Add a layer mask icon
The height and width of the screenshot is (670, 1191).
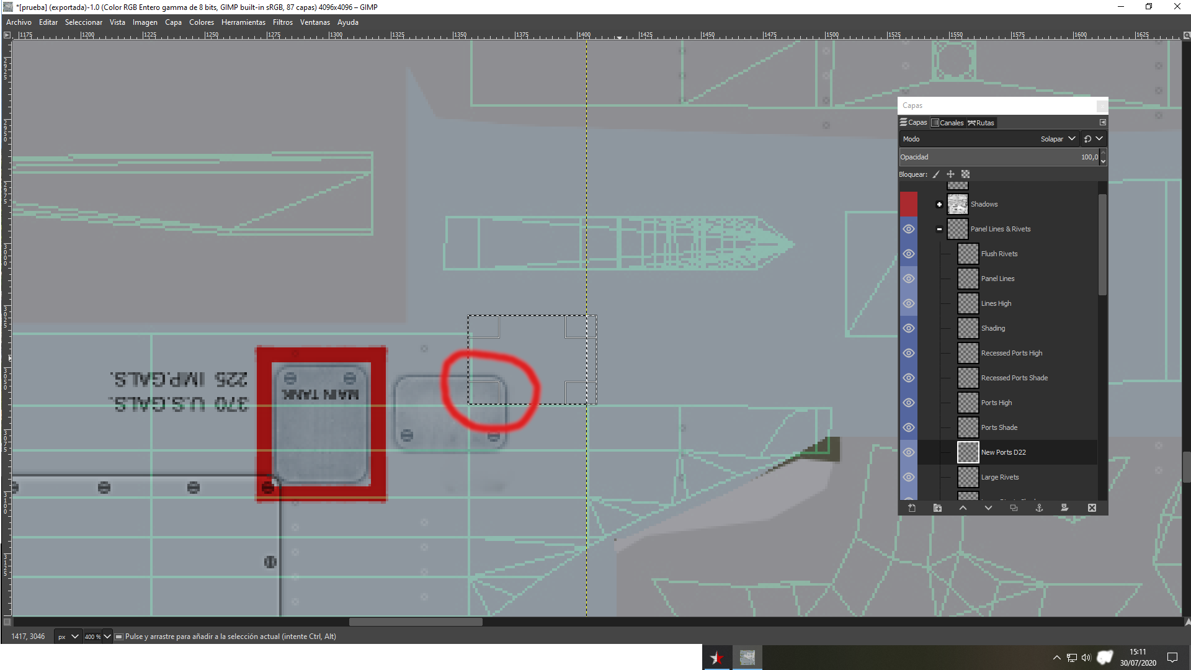click(x=1064, y=508)
